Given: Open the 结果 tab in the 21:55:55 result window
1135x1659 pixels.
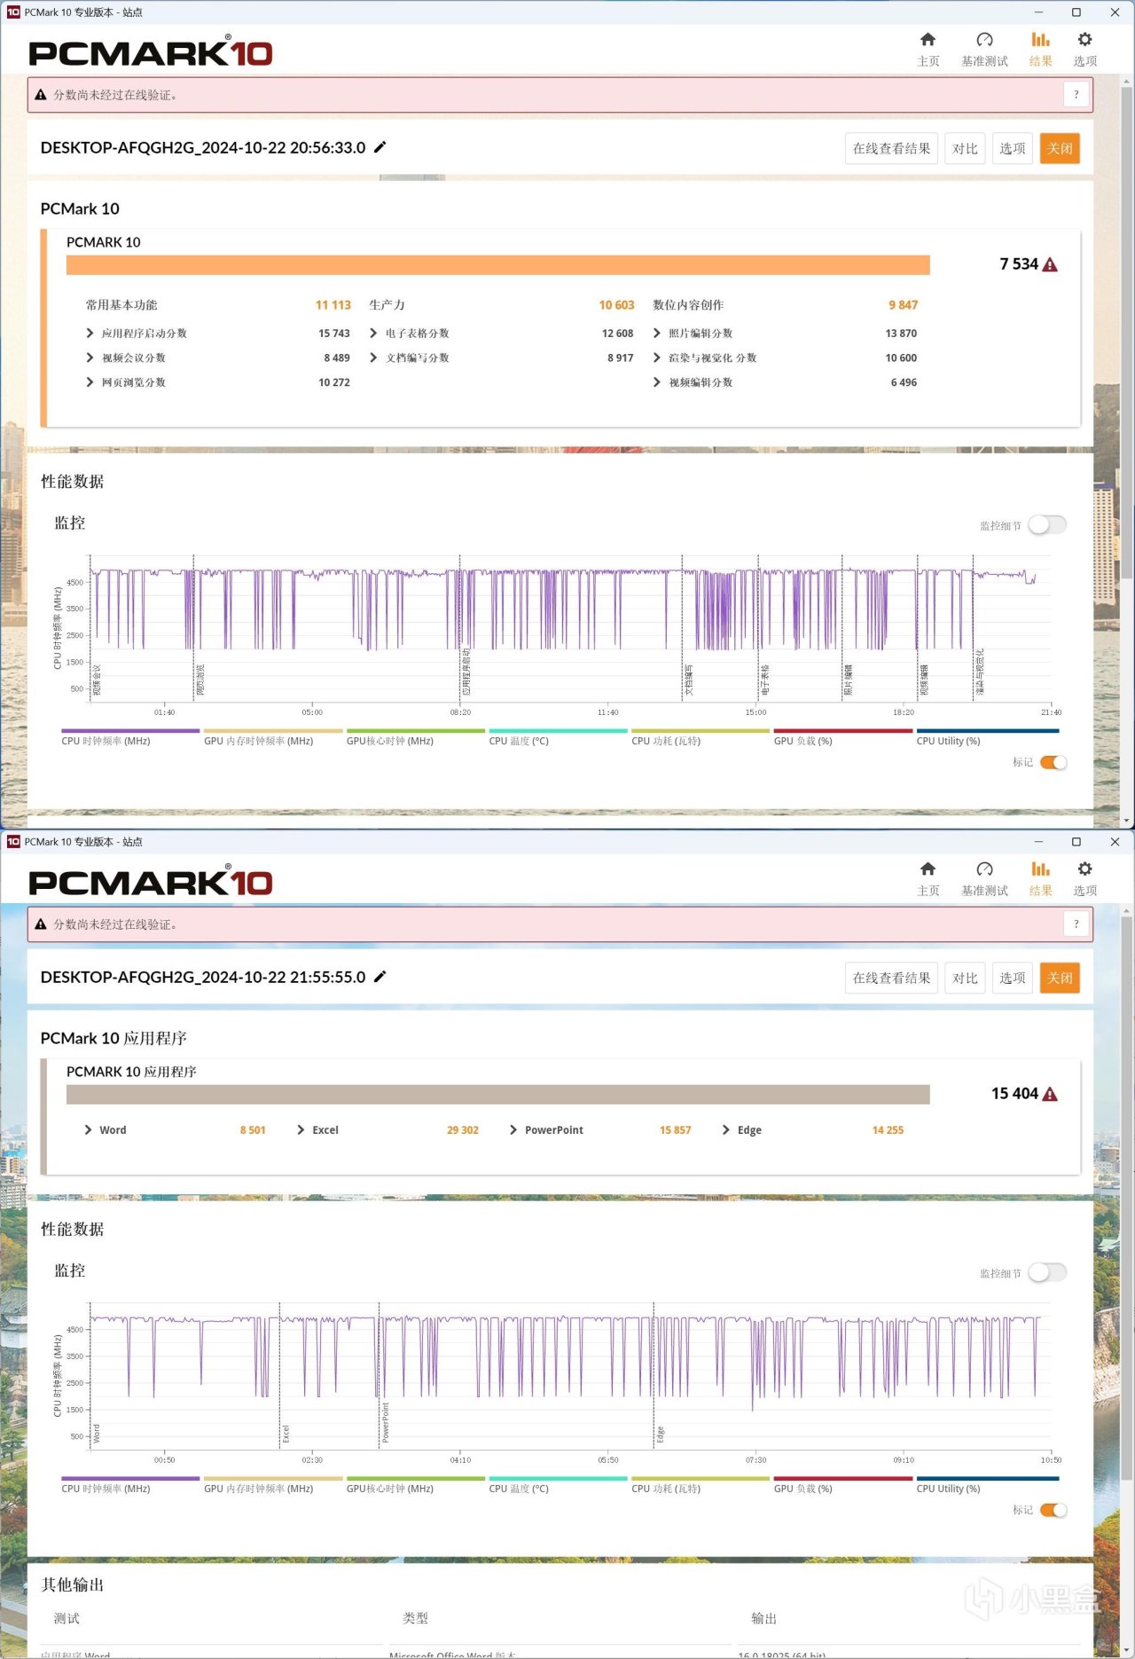Looking at the screenshot, I should pos(1040,878).
